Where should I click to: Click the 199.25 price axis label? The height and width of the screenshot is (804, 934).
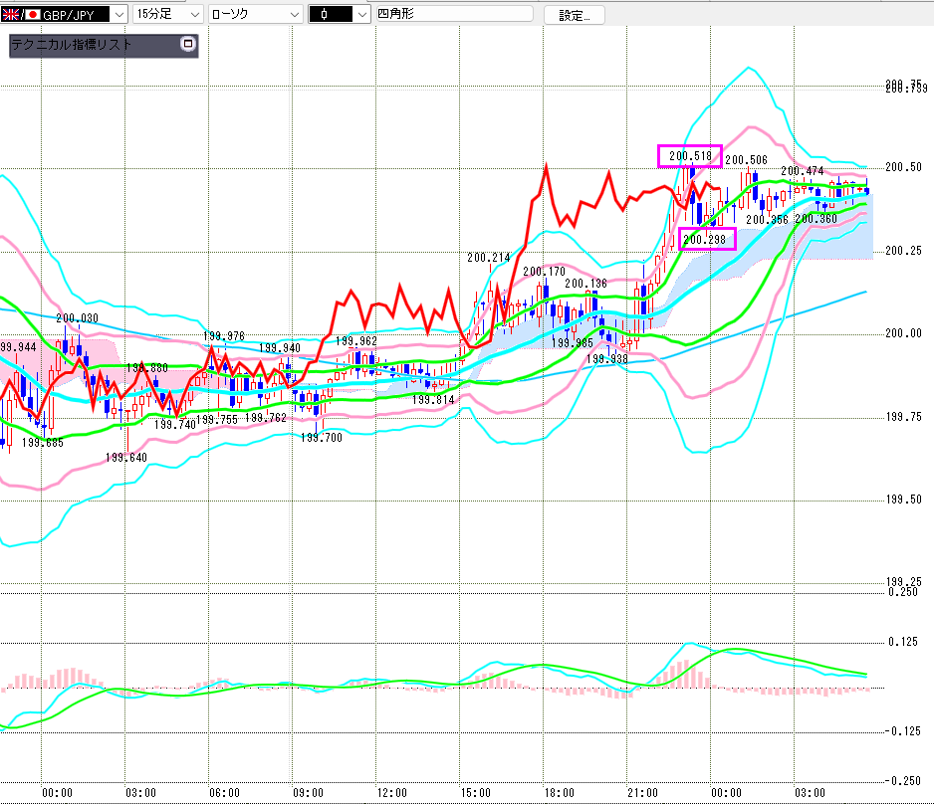pos(904,582)
